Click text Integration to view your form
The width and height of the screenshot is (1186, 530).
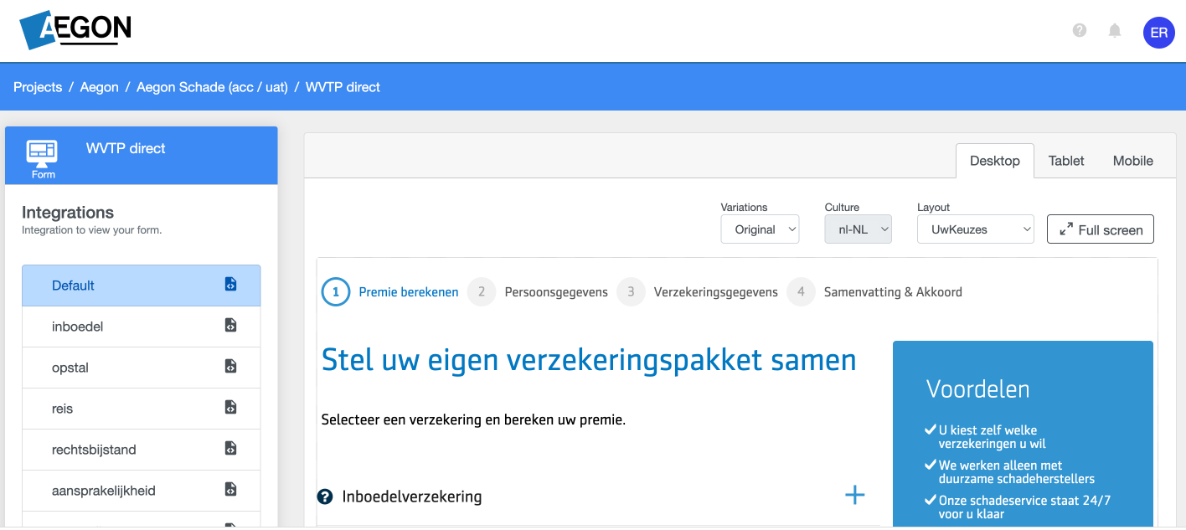tap(91, 230)
